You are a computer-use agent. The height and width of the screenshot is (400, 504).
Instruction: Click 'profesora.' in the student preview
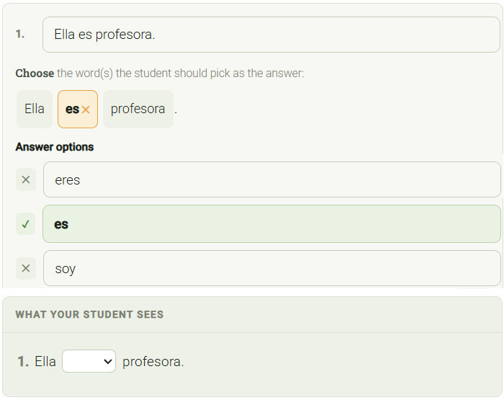pyautogui.click(x=153, y=362)
